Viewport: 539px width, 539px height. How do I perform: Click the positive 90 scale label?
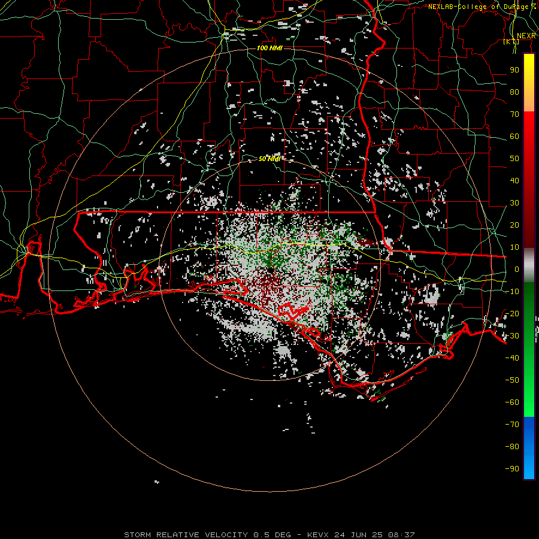[x=514, y=70]
